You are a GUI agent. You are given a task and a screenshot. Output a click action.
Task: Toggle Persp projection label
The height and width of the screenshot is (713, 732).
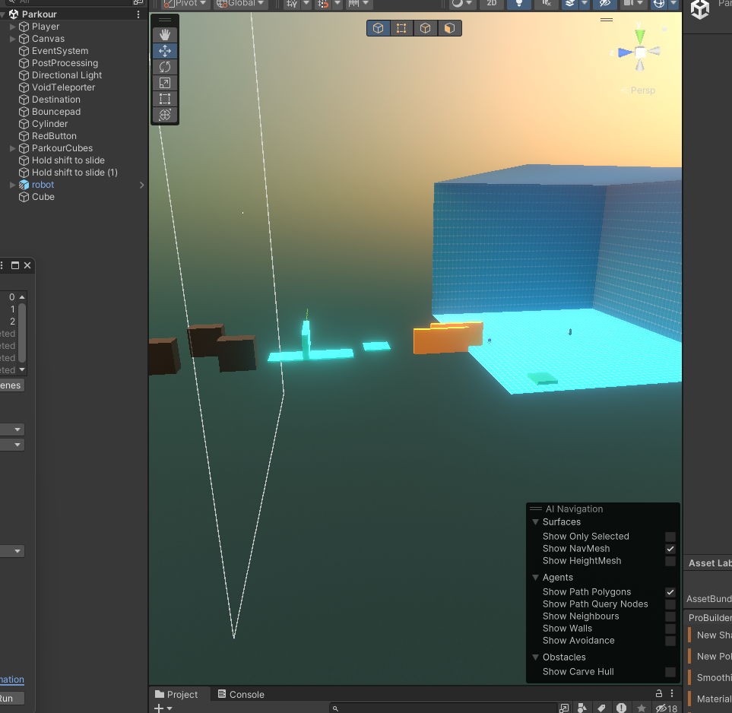[x=643, y=90]
